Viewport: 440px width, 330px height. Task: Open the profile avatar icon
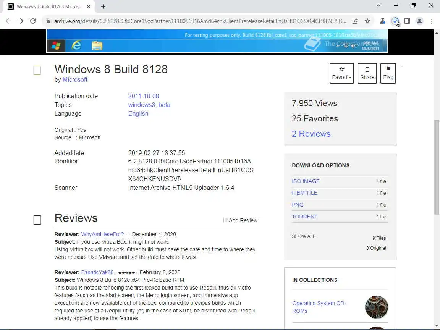point(419,21)
